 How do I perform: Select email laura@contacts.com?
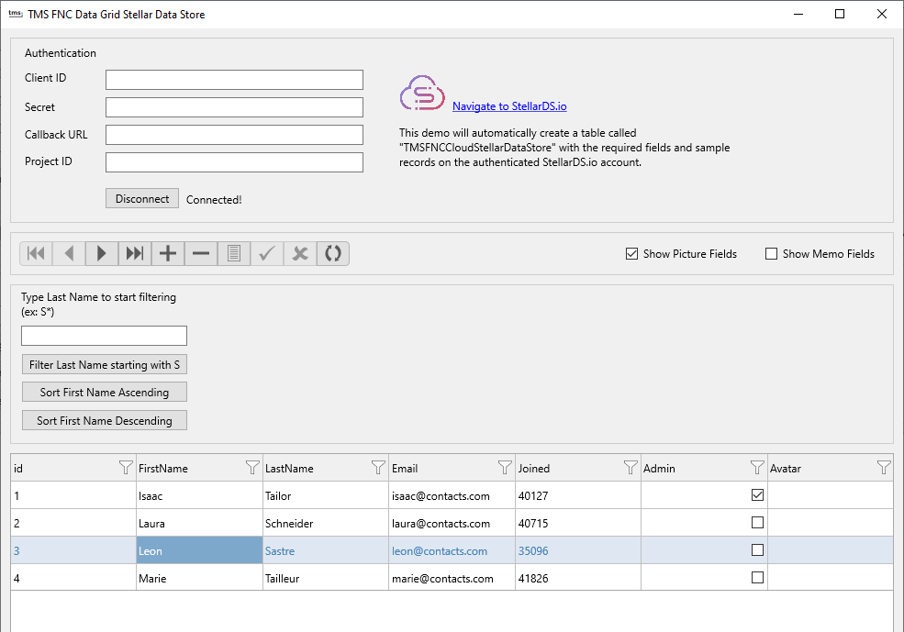point(452,523)
